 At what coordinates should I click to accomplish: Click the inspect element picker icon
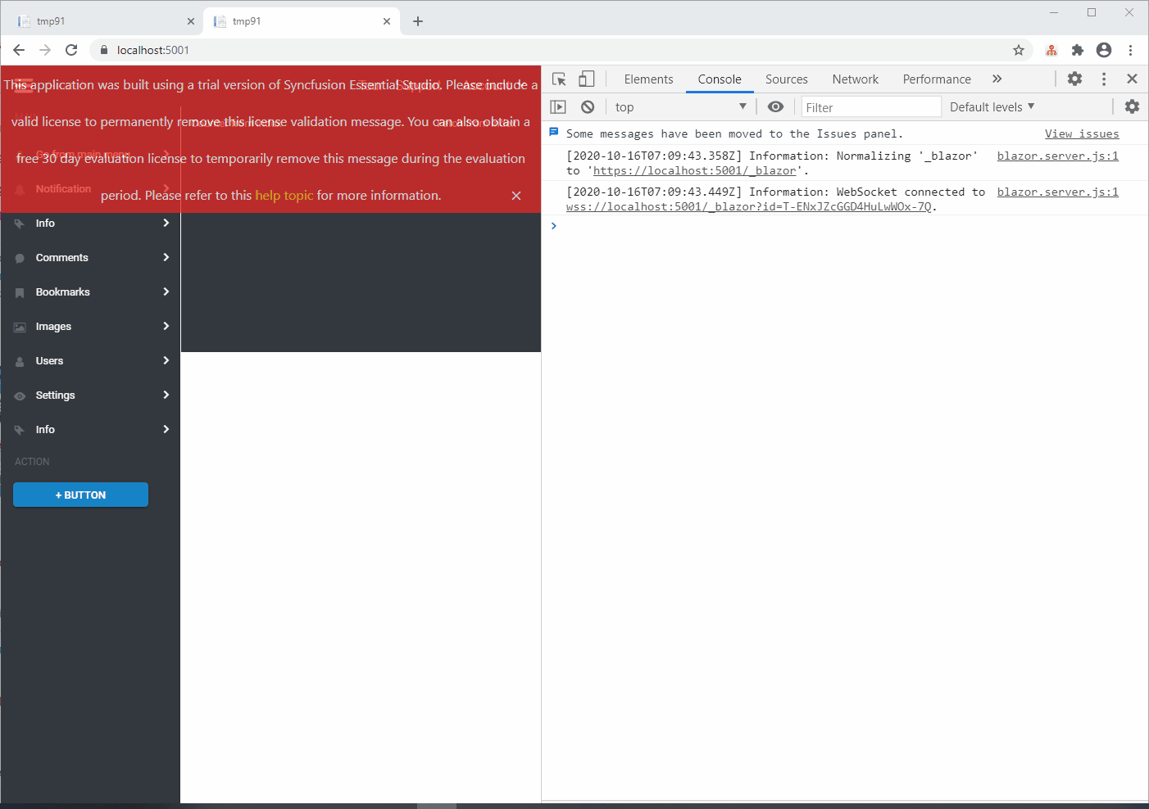(x=559, y=79)
